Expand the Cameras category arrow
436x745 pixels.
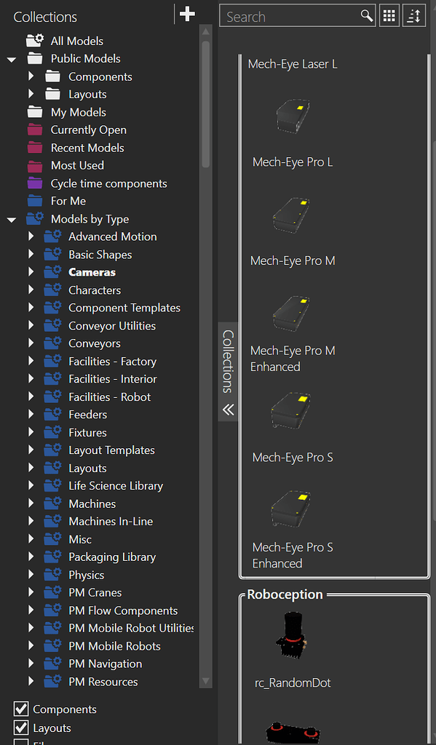click(31, 272)
